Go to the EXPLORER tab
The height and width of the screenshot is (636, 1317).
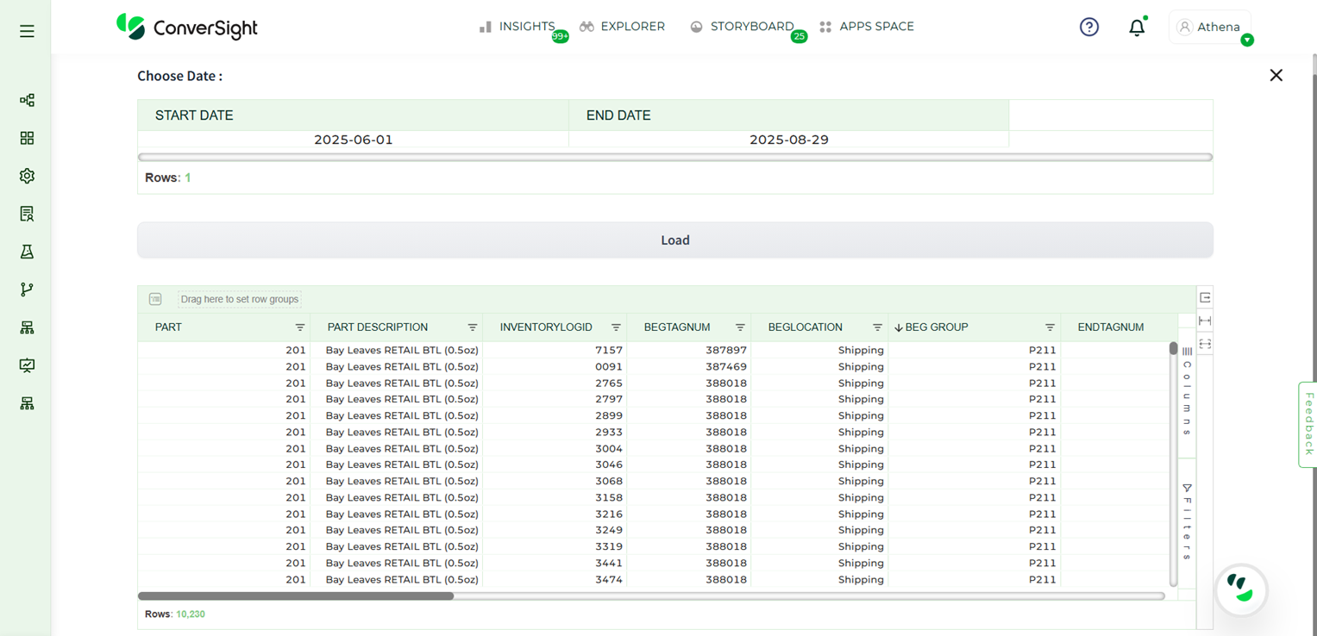[x=622, y=27]
